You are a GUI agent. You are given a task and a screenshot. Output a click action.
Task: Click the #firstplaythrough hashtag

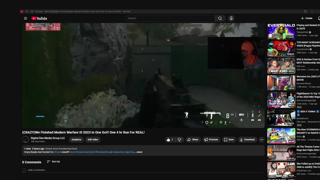(104, 152)
